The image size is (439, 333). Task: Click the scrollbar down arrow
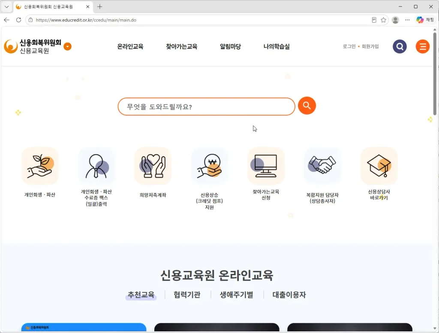pos(435,328)
